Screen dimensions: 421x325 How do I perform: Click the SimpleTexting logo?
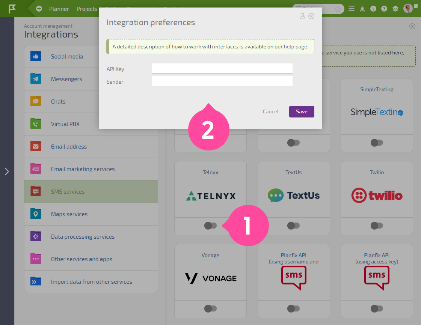pos(377,112)
